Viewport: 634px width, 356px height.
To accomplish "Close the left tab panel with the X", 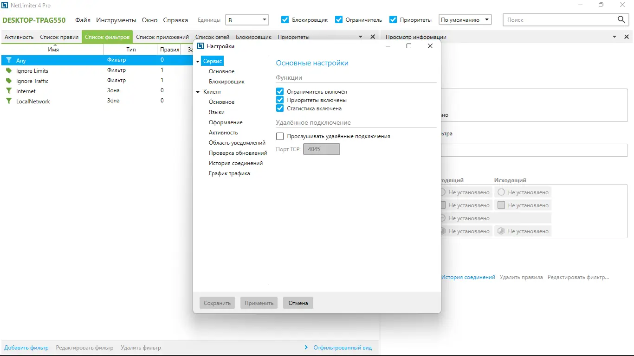I will [x=372, y=37].
